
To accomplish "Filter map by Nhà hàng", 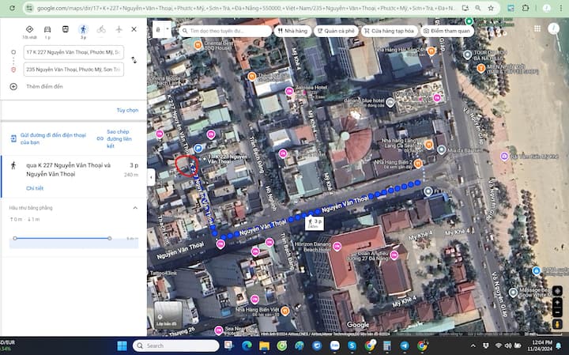I will 292,31.
